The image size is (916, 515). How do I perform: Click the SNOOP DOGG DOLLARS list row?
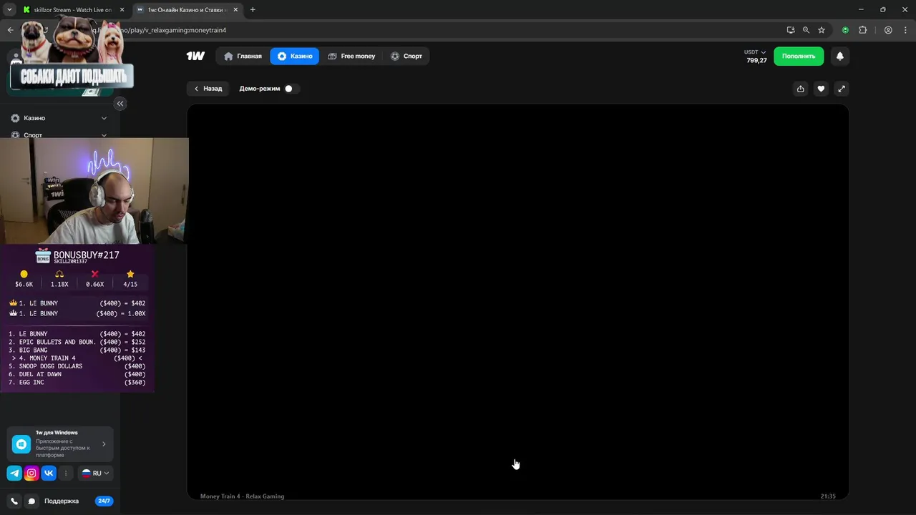(77, 366)
